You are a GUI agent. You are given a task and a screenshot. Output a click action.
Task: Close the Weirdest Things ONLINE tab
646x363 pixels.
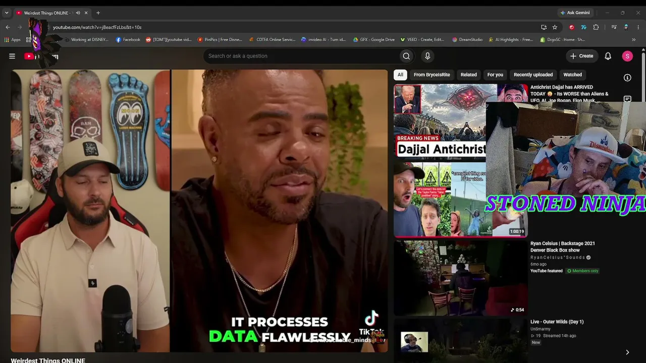(x=86, y=13)
